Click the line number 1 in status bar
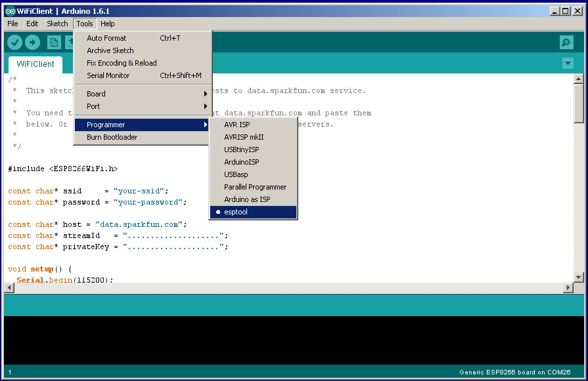The height and width of the screenshot is (381, 588). 10,372
